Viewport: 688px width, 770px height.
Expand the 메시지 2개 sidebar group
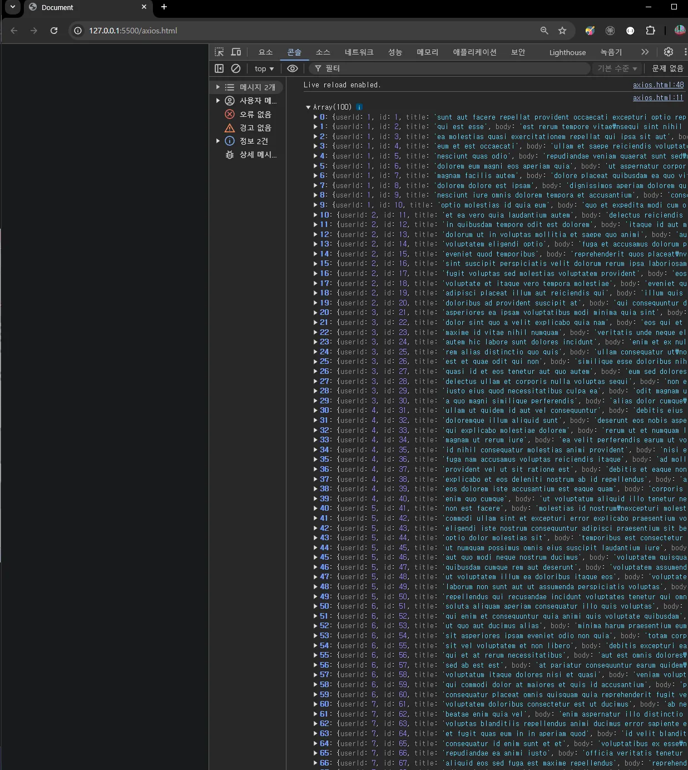click(x=218, y=87)
